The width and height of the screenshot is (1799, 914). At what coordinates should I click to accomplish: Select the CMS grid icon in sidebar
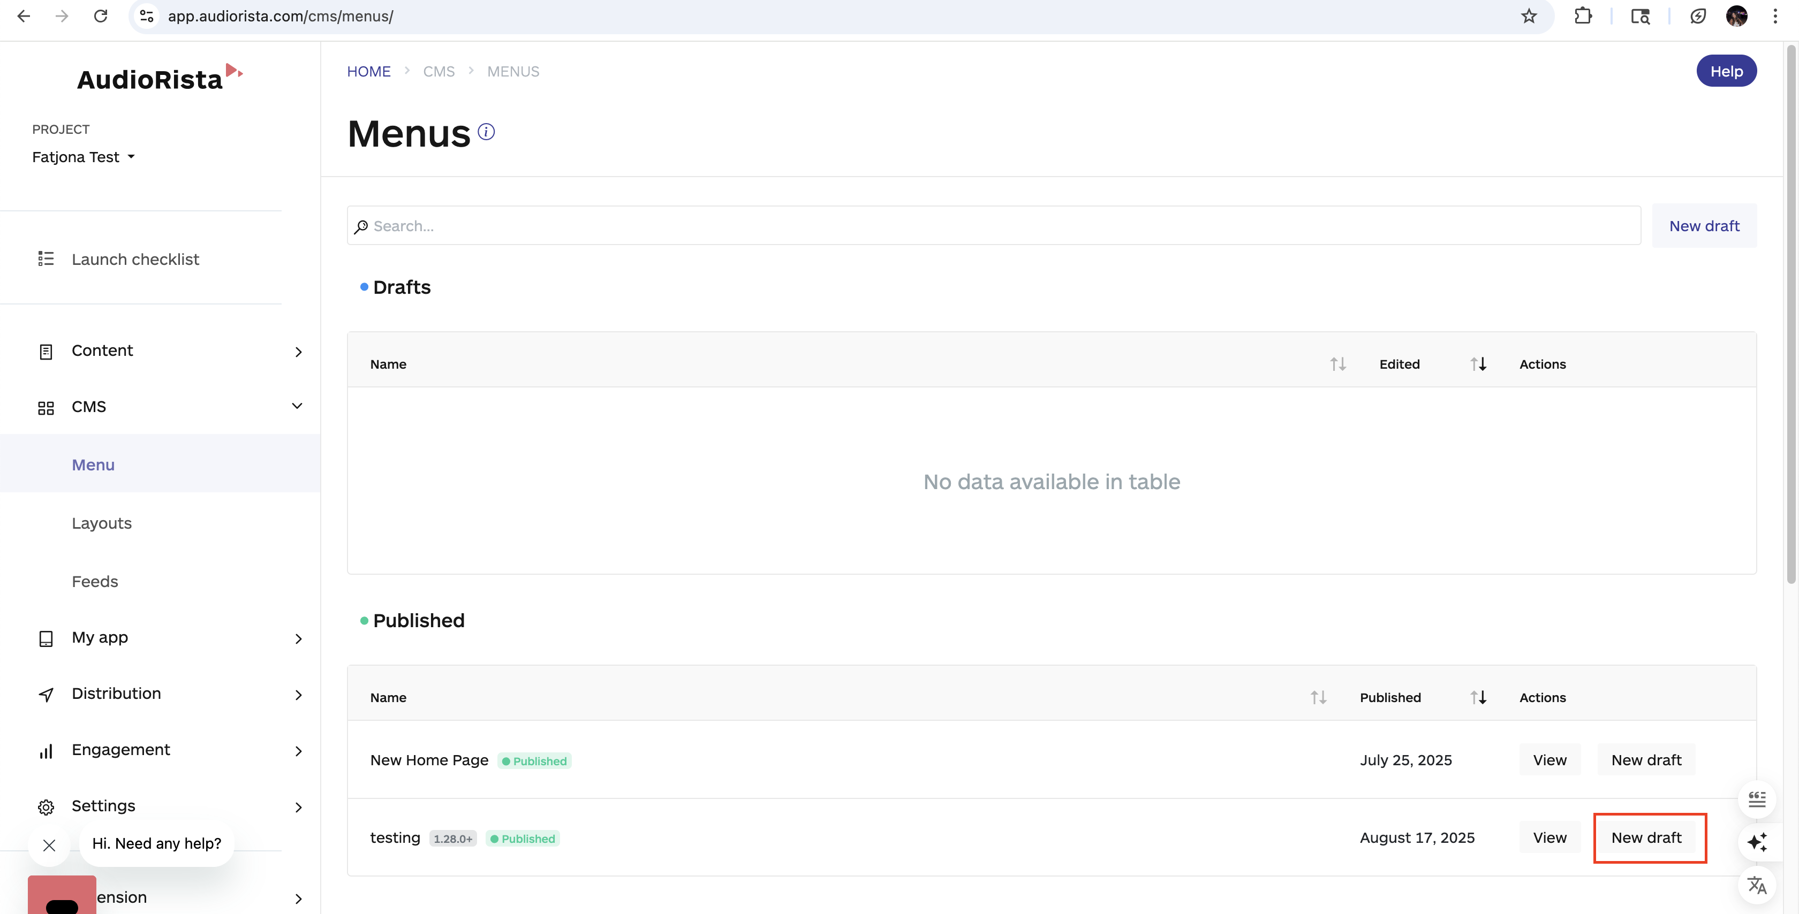pos(46,407)
